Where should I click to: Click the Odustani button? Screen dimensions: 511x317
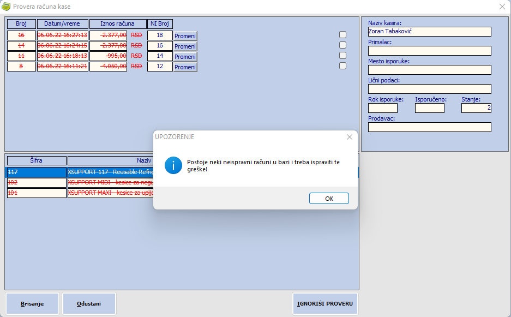pyautogui.click(x=89, y=304)
